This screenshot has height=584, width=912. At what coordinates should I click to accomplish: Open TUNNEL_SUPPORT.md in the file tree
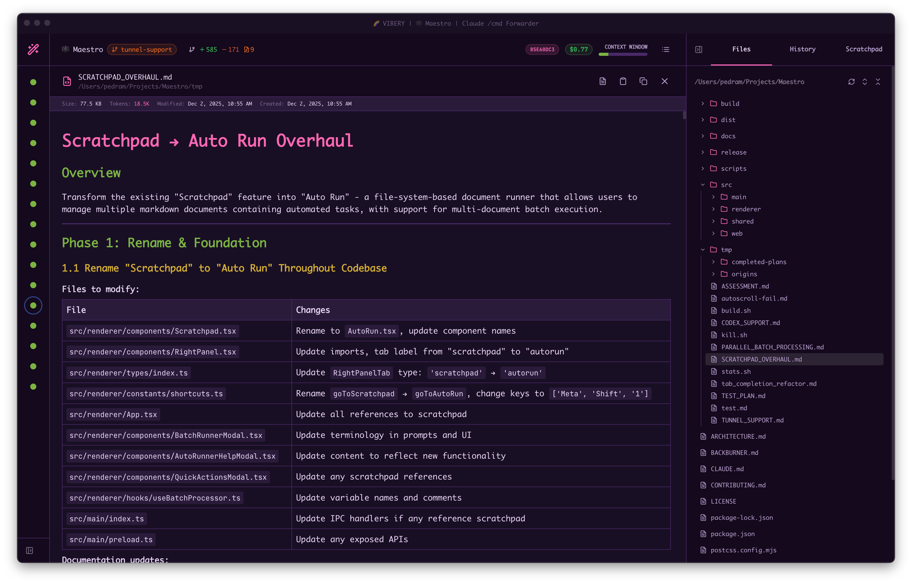752,420
